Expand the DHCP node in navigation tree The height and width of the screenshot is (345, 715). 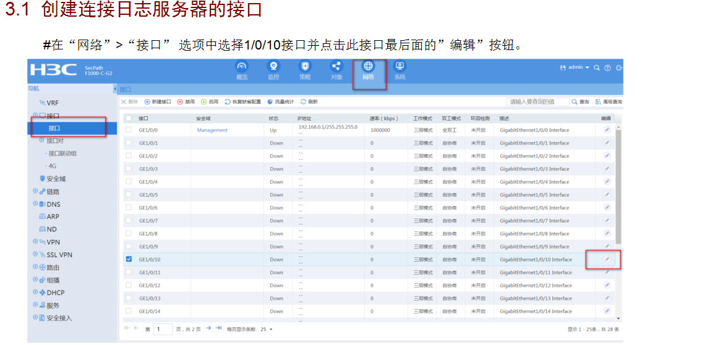(x=35, y=293)
